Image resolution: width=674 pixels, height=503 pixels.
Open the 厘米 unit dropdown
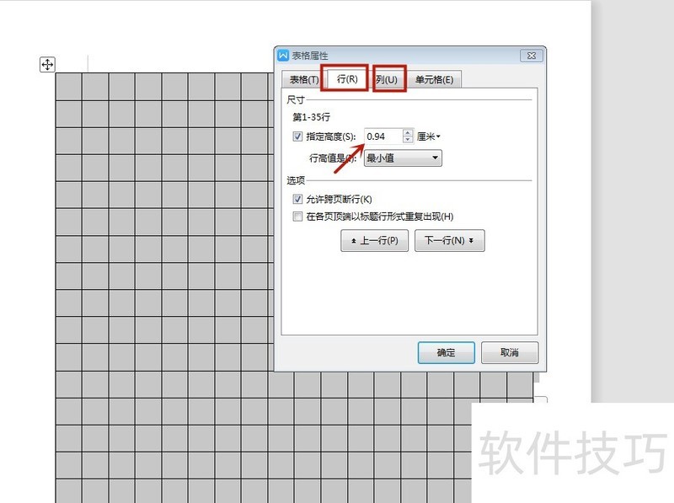coord(429,136)
